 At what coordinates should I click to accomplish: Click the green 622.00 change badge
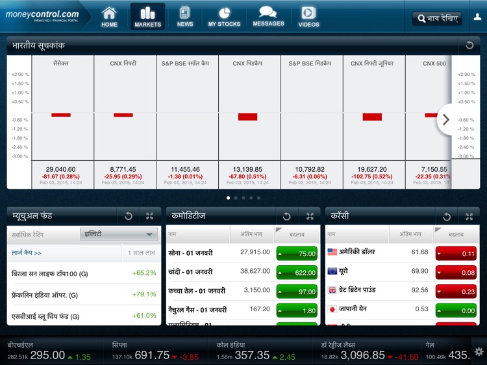pyautogui.click(x=297, y=272)
